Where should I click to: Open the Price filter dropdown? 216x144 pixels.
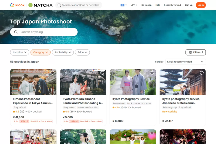pos(82,52)
